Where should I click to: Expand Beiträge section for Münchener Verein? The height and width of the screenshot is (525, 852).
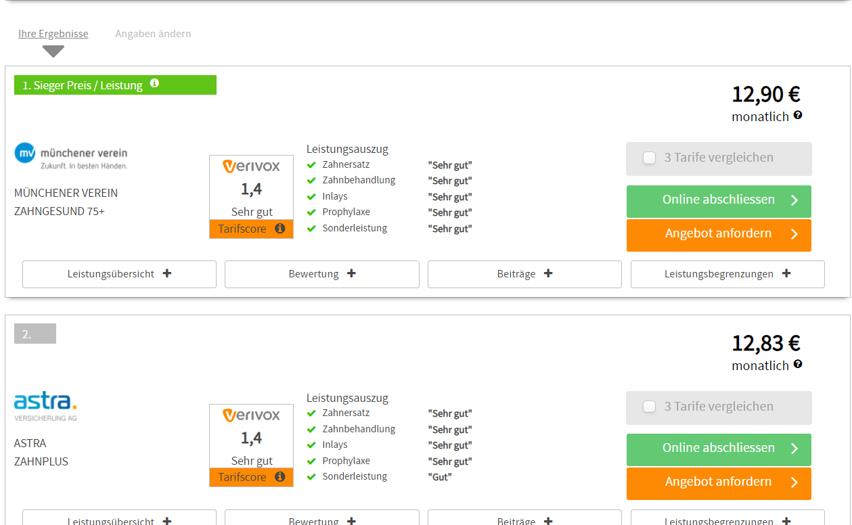524,274
